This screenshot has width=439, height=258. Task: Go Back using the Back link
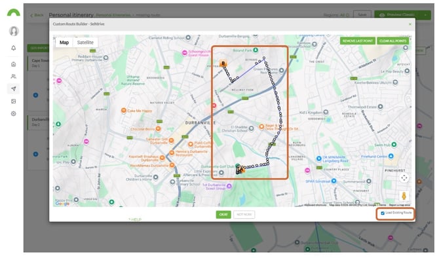point(37,15)
